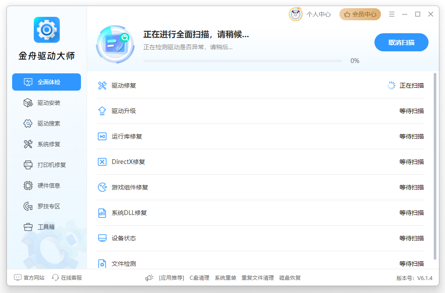The height and width of the screenshot is (293, 445).
Task: Visit the 官方网站 link
Action: 34,278
